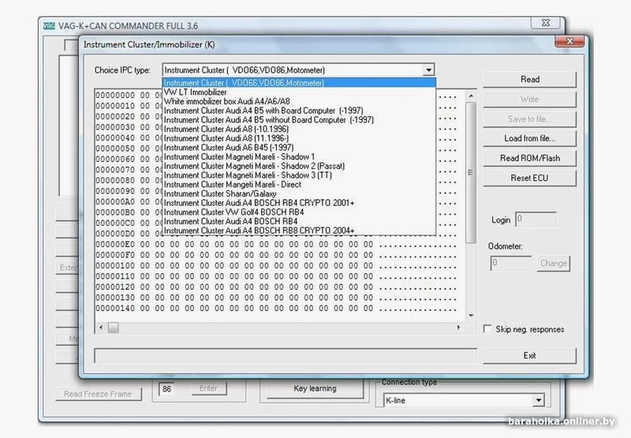Click Reset ECU button

[529, 178]
